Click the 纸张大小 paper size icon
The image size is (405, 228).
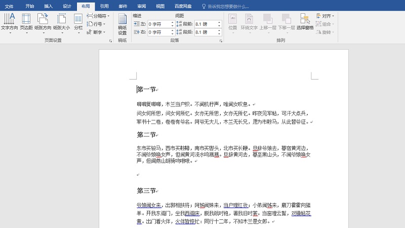pos(61,22)
